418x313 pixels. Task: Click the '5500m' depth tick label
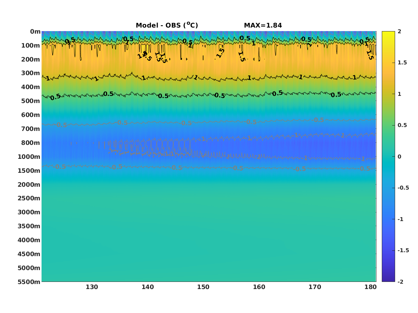[29, 282]
